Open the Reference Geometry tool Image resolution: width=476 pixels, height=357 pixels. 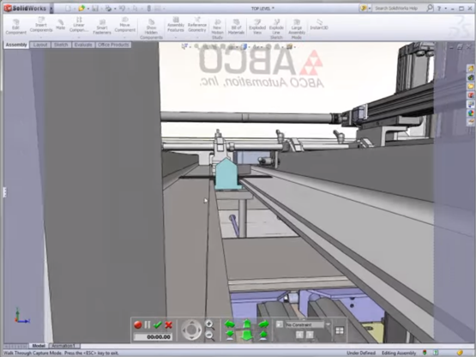[x=197, y=25]
